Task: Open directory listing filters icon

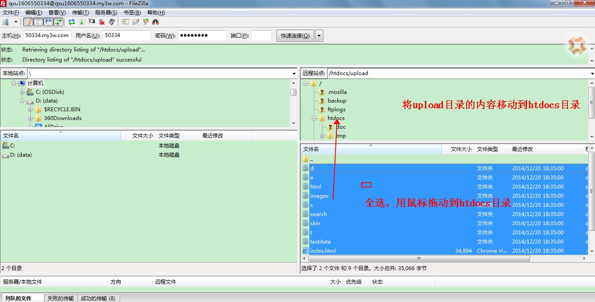Action: pos(125,22)
